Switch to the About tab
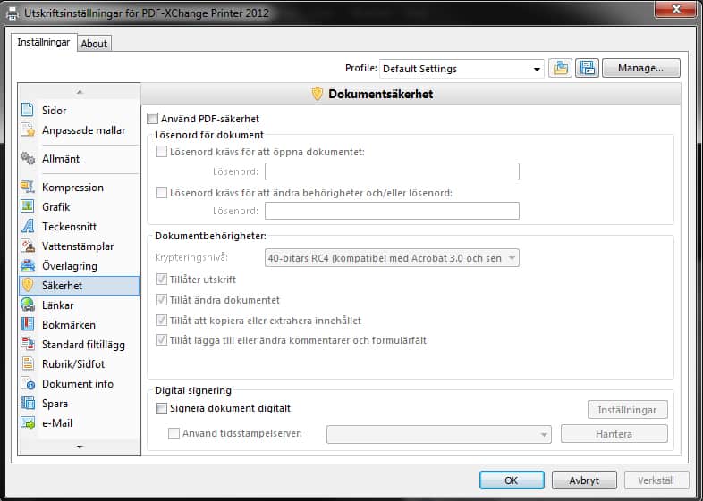The image size is (703, 501). click(x=94, y=44)
